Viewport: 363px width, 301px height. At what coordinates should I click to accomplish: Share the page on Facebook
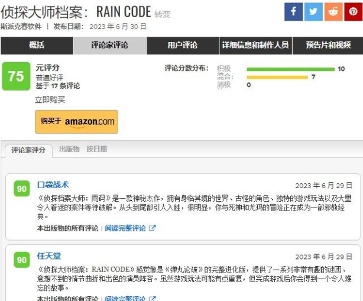(x=293, y=12)
